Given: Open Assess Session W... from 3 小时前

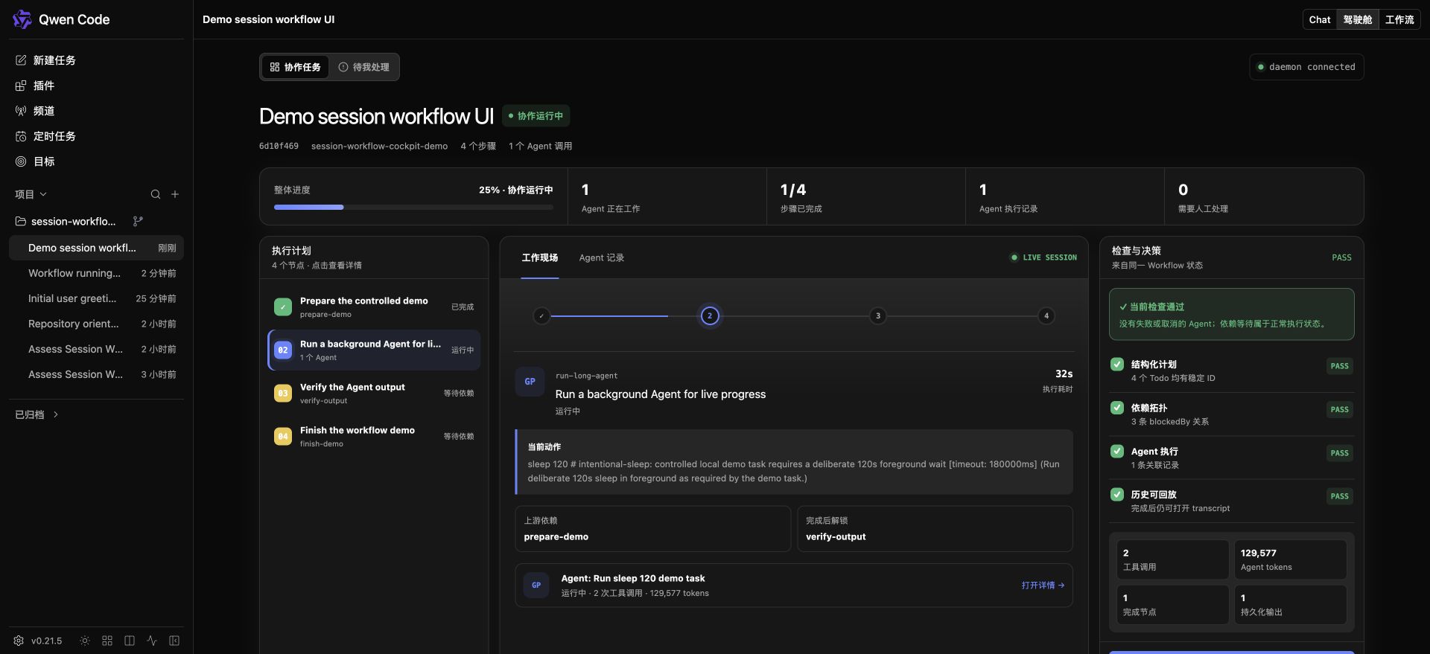Looking at the screenshot, I should coord(96,374).
